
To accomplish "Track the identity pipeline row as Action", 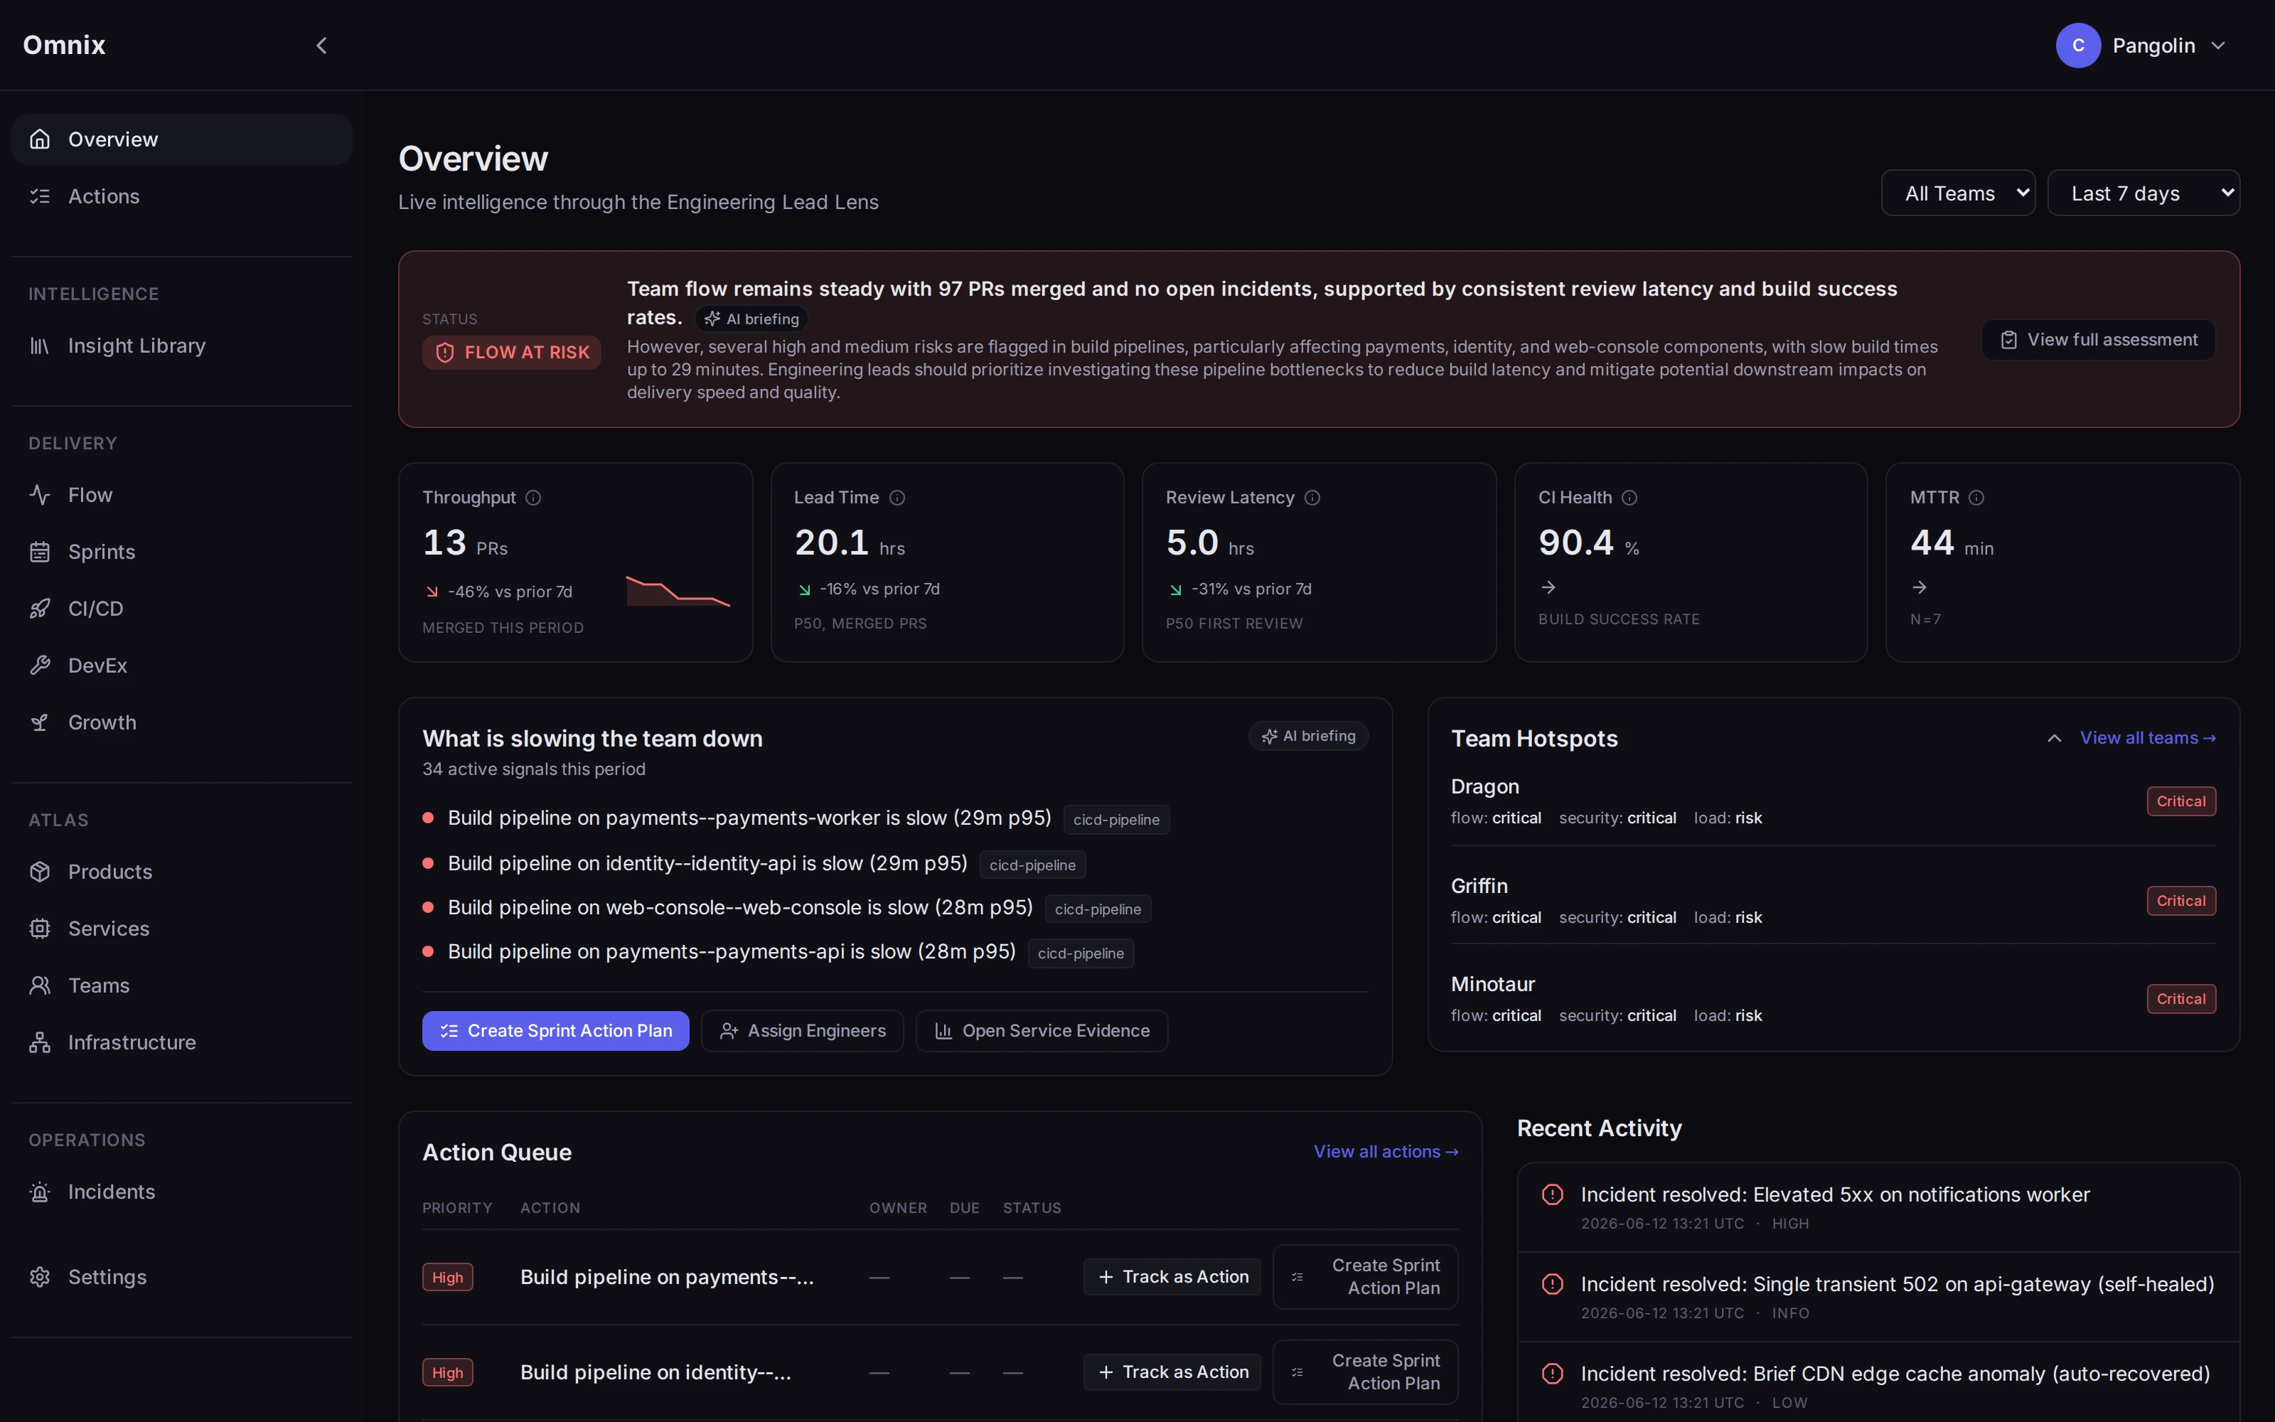I will [x=1172, y=1372].
